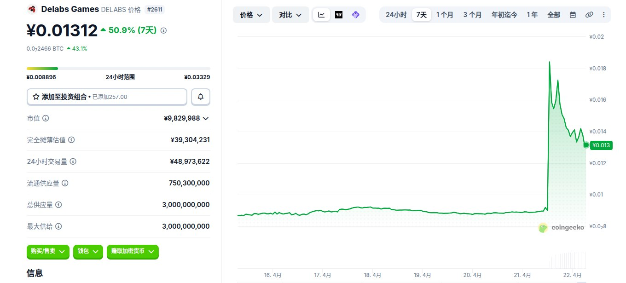This screenshot has width=626, height=283.
Task: Select the 7天 time range
Action: [x=421, y=15]
